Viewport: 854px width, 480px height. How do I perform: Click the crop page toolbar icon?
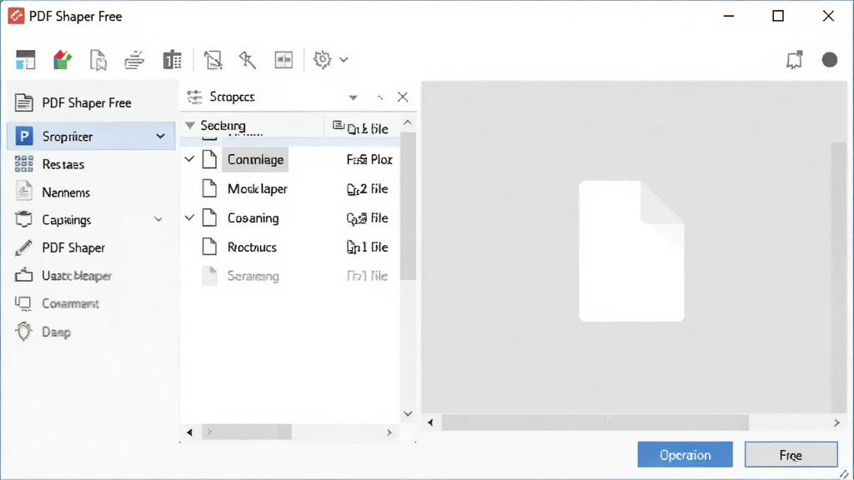click(213, 60)
